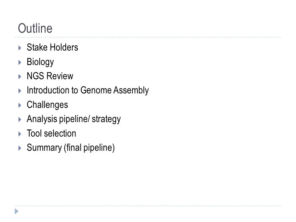
Task: Click the Challenges item text
Action: coord(47,105)
